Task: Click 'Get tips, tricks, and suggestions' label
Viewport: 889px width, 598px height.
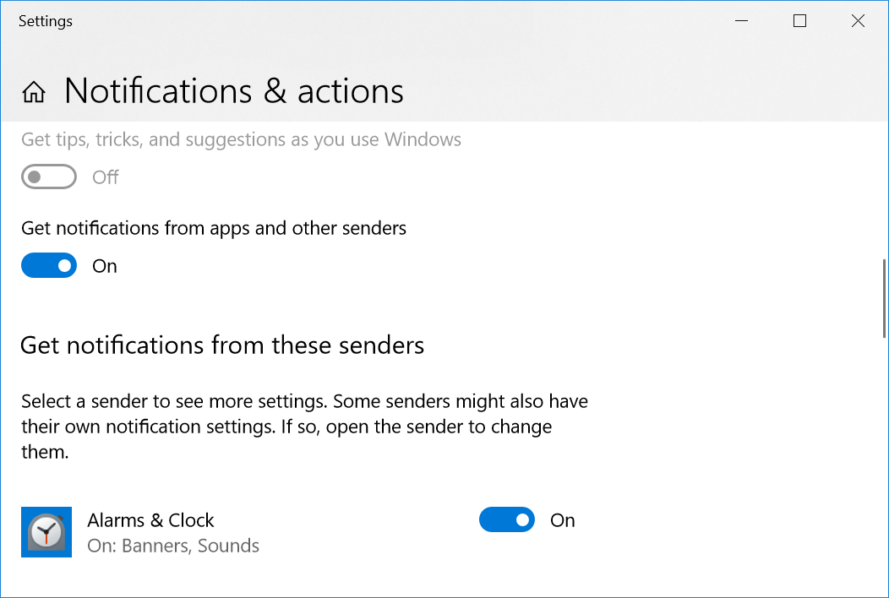Action: (241, 139)
